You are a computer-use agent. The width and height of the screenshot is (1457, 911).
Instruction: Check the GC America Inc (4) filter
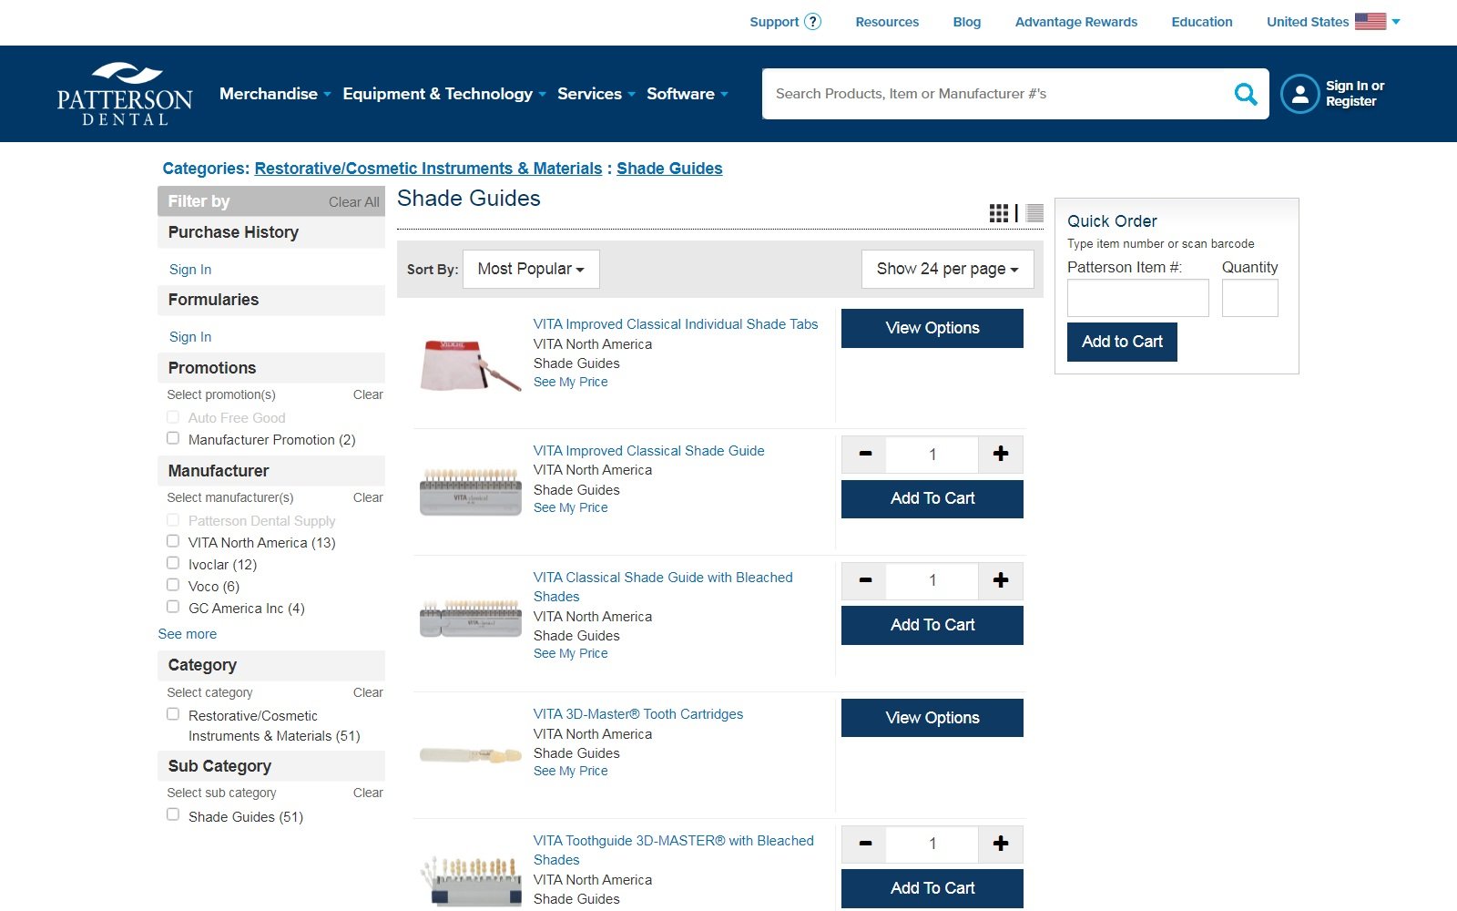(173, 607)
